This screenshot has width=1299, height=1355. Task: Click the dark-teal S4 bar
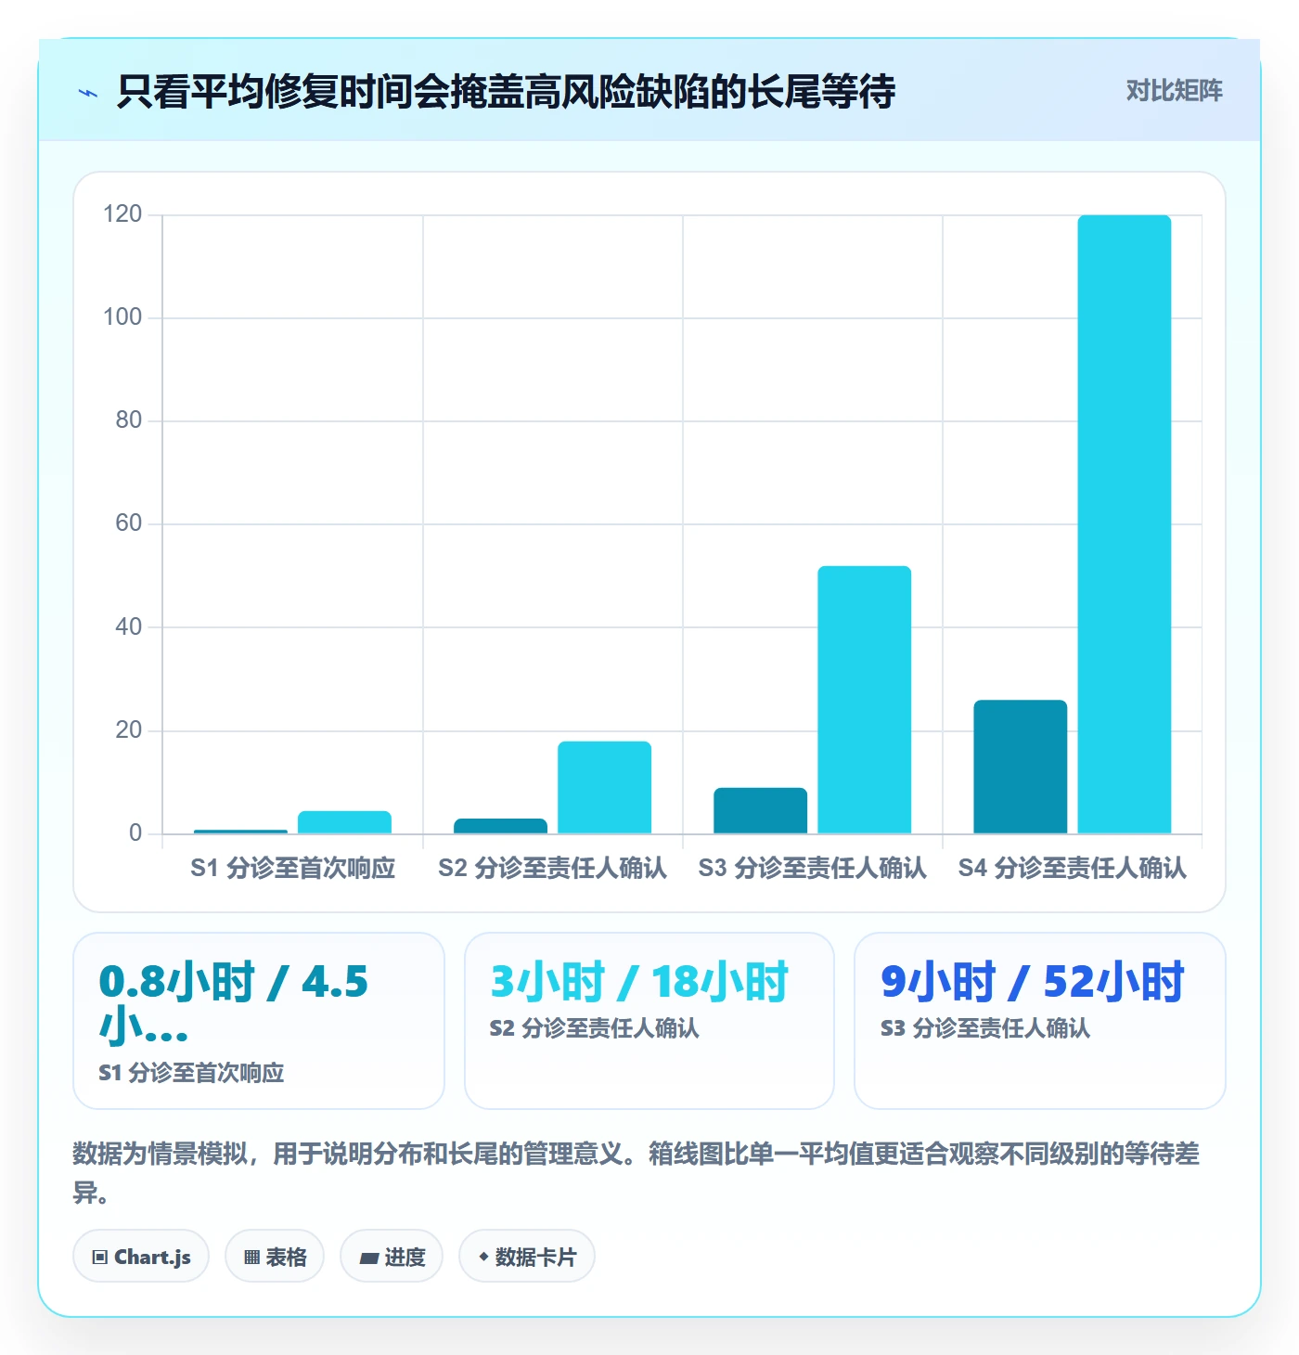pos(1021,767)
